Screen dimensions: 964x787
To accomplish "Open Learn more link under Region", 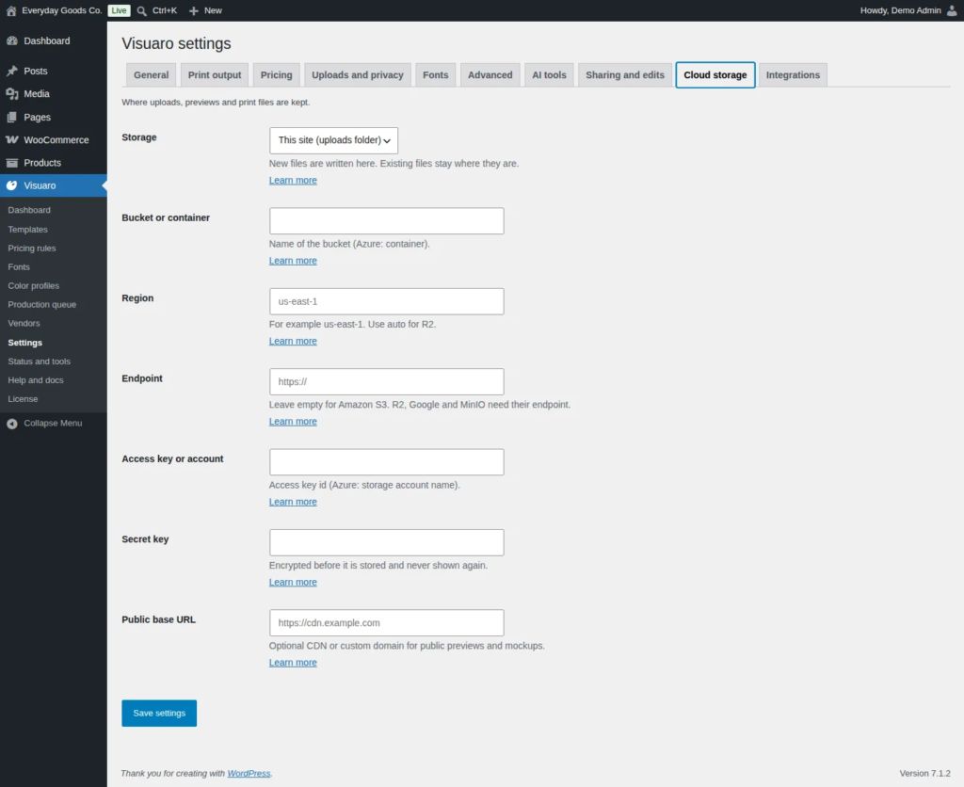I will (293, 341).
